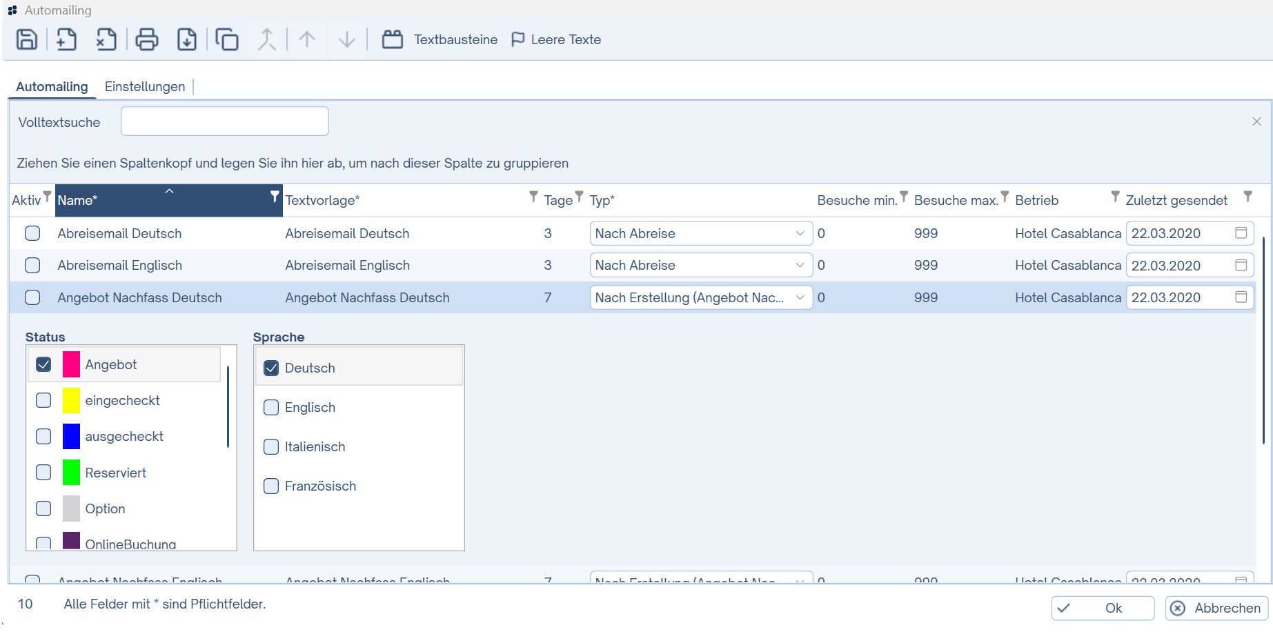Click the pink Angebot color swatch

tap(70, 364)
